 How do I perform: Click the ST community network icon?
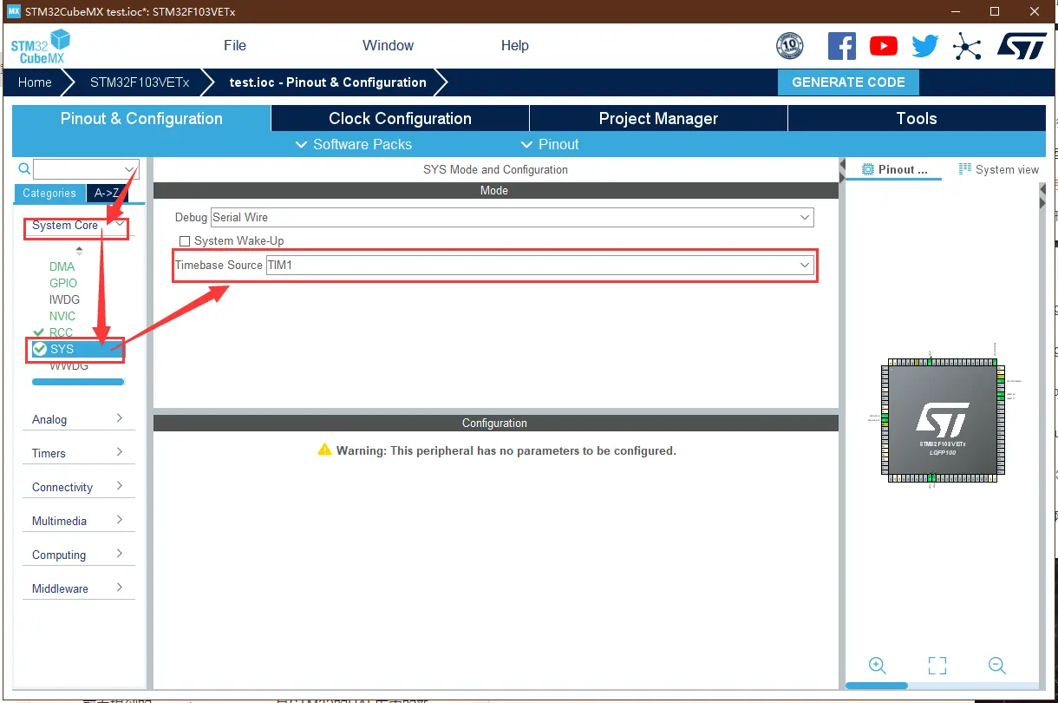pyautogui.click(x=967, y=46)
